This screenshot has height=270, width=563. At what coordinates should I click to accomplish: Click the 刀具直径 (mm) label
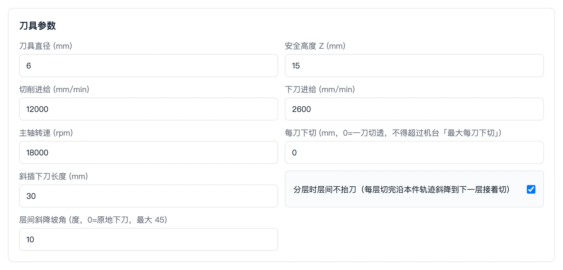[46, 46]
